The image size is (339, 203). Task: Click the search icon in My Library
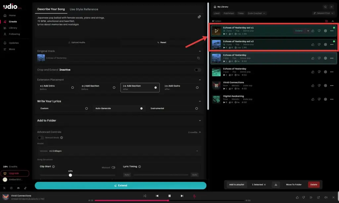click(x=325, y=7)
